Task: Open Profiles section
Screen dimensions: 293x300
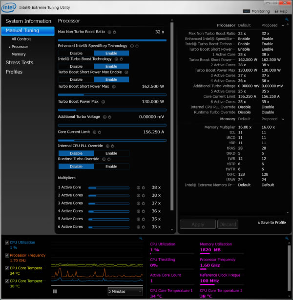Action: click(14, 72)
